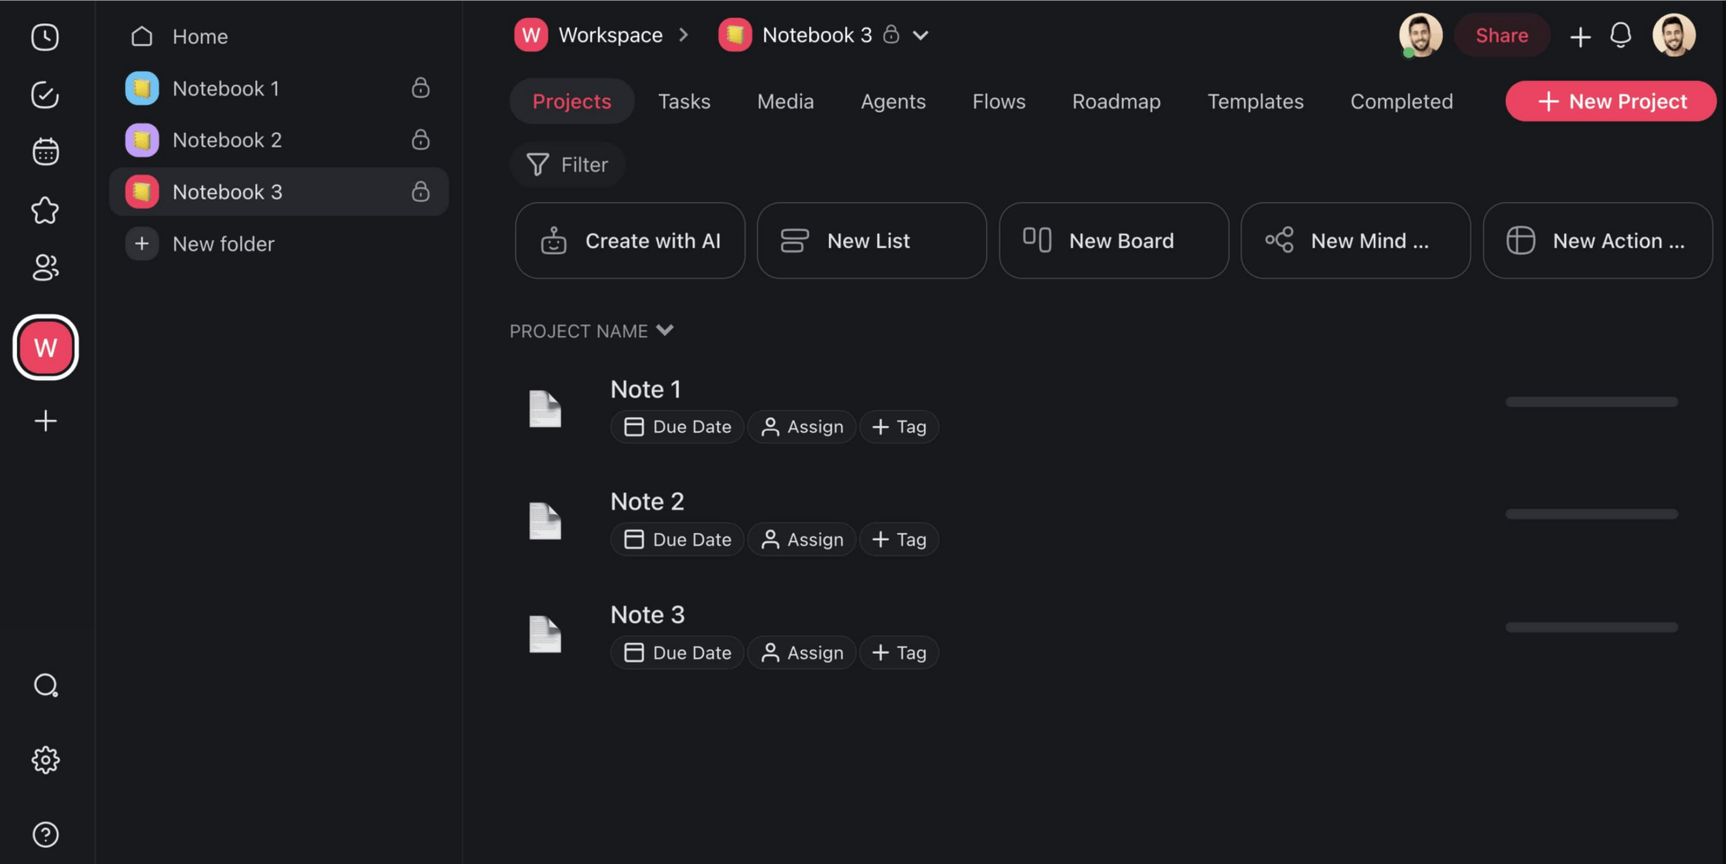The width and height of the screenshot is (1726, 864).
Task: Open the settings gear icon
Action: click(45, 761)
